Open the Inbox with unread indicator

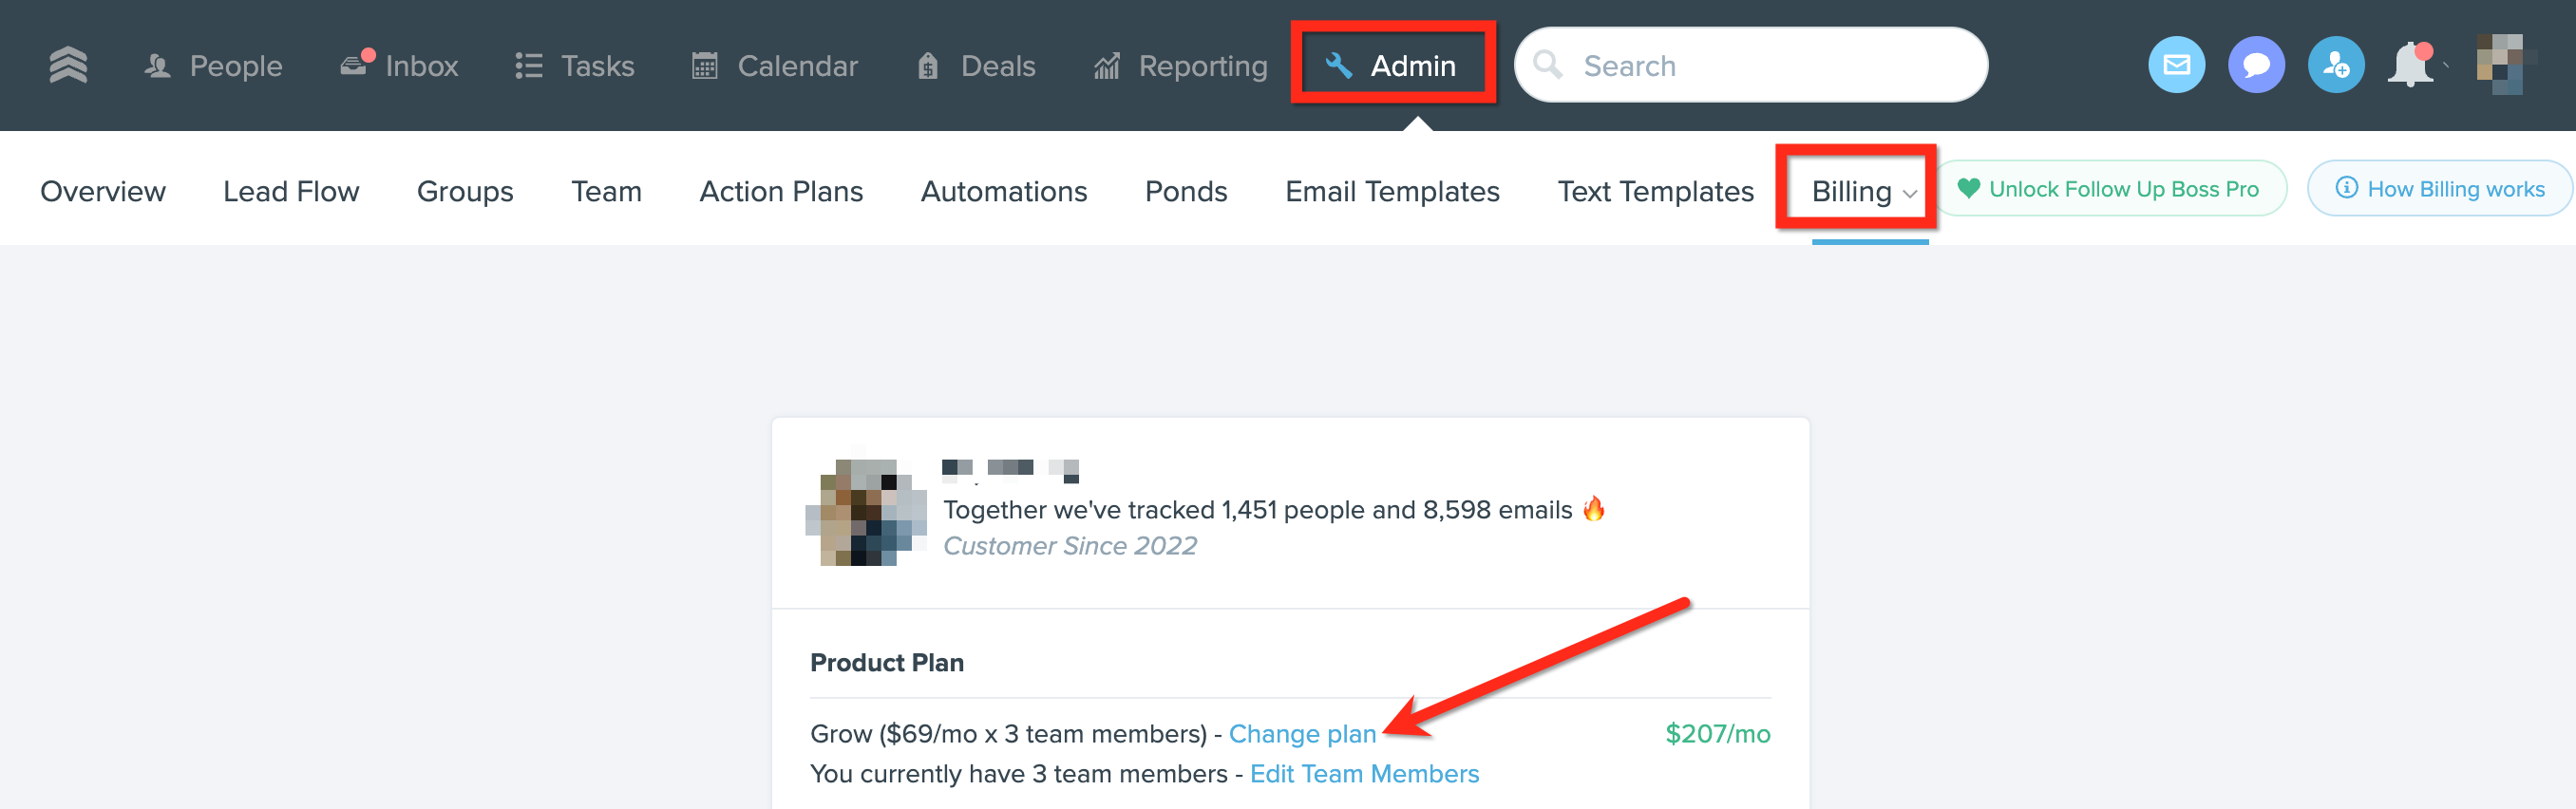[x=400, y=66]
